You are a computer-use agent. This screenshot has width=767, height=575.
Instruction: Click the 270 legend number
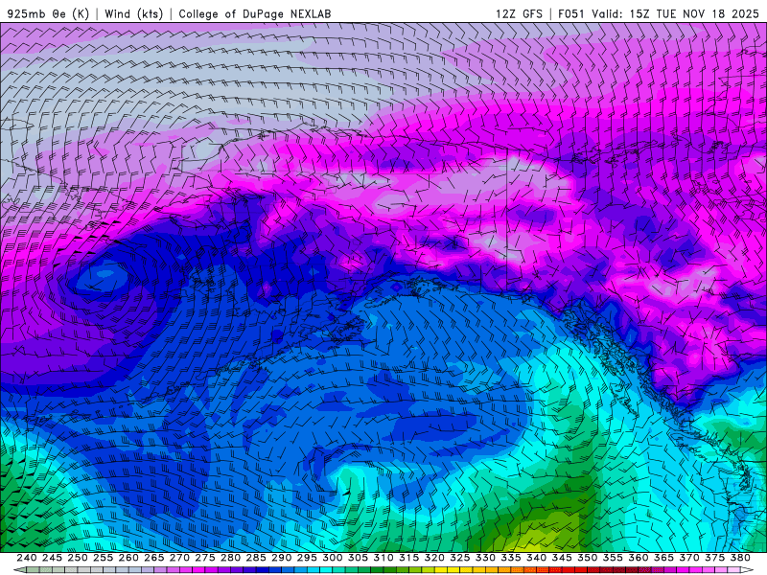(x=179, y=558)
